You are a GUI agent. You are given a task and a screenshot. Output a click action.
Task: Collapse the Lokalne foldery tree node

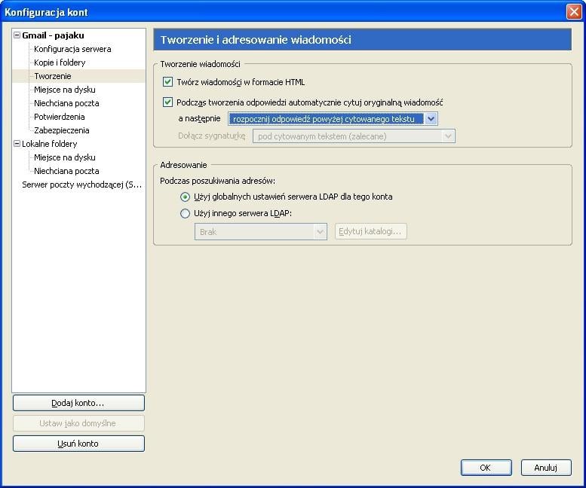tap(17, 144)
